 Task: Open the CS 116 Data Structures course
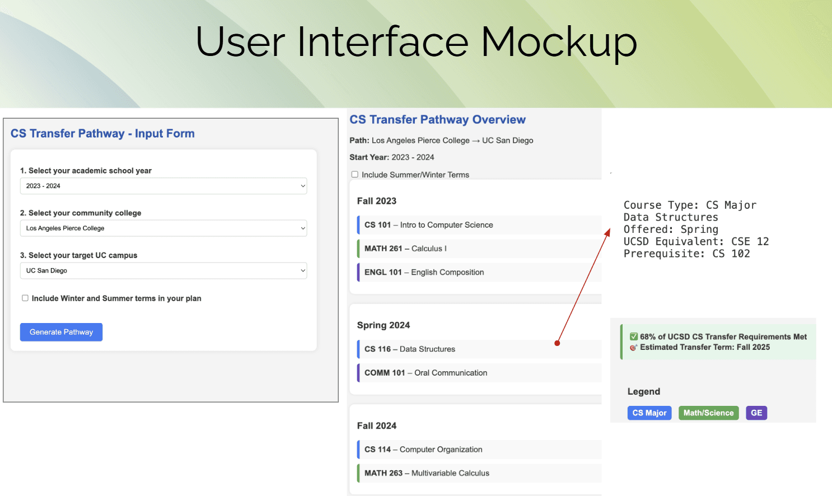409,349
